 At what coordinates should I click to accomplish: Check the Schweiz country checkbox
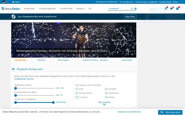coord(77,97)
